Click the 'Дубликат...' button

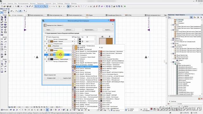[69, 30]
